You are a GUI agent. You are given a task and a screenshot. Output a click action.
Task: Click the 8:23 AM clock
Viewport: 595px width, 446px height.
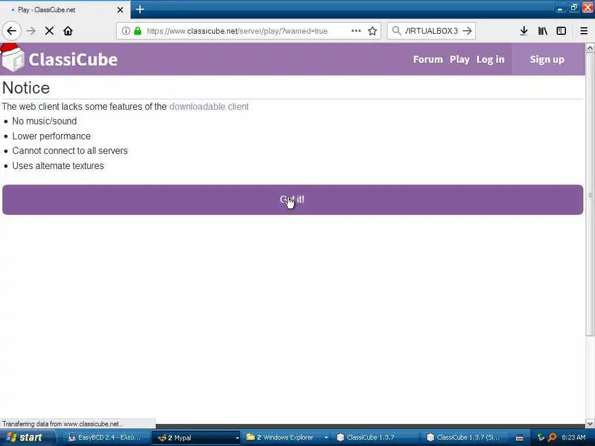coord(574,437)
